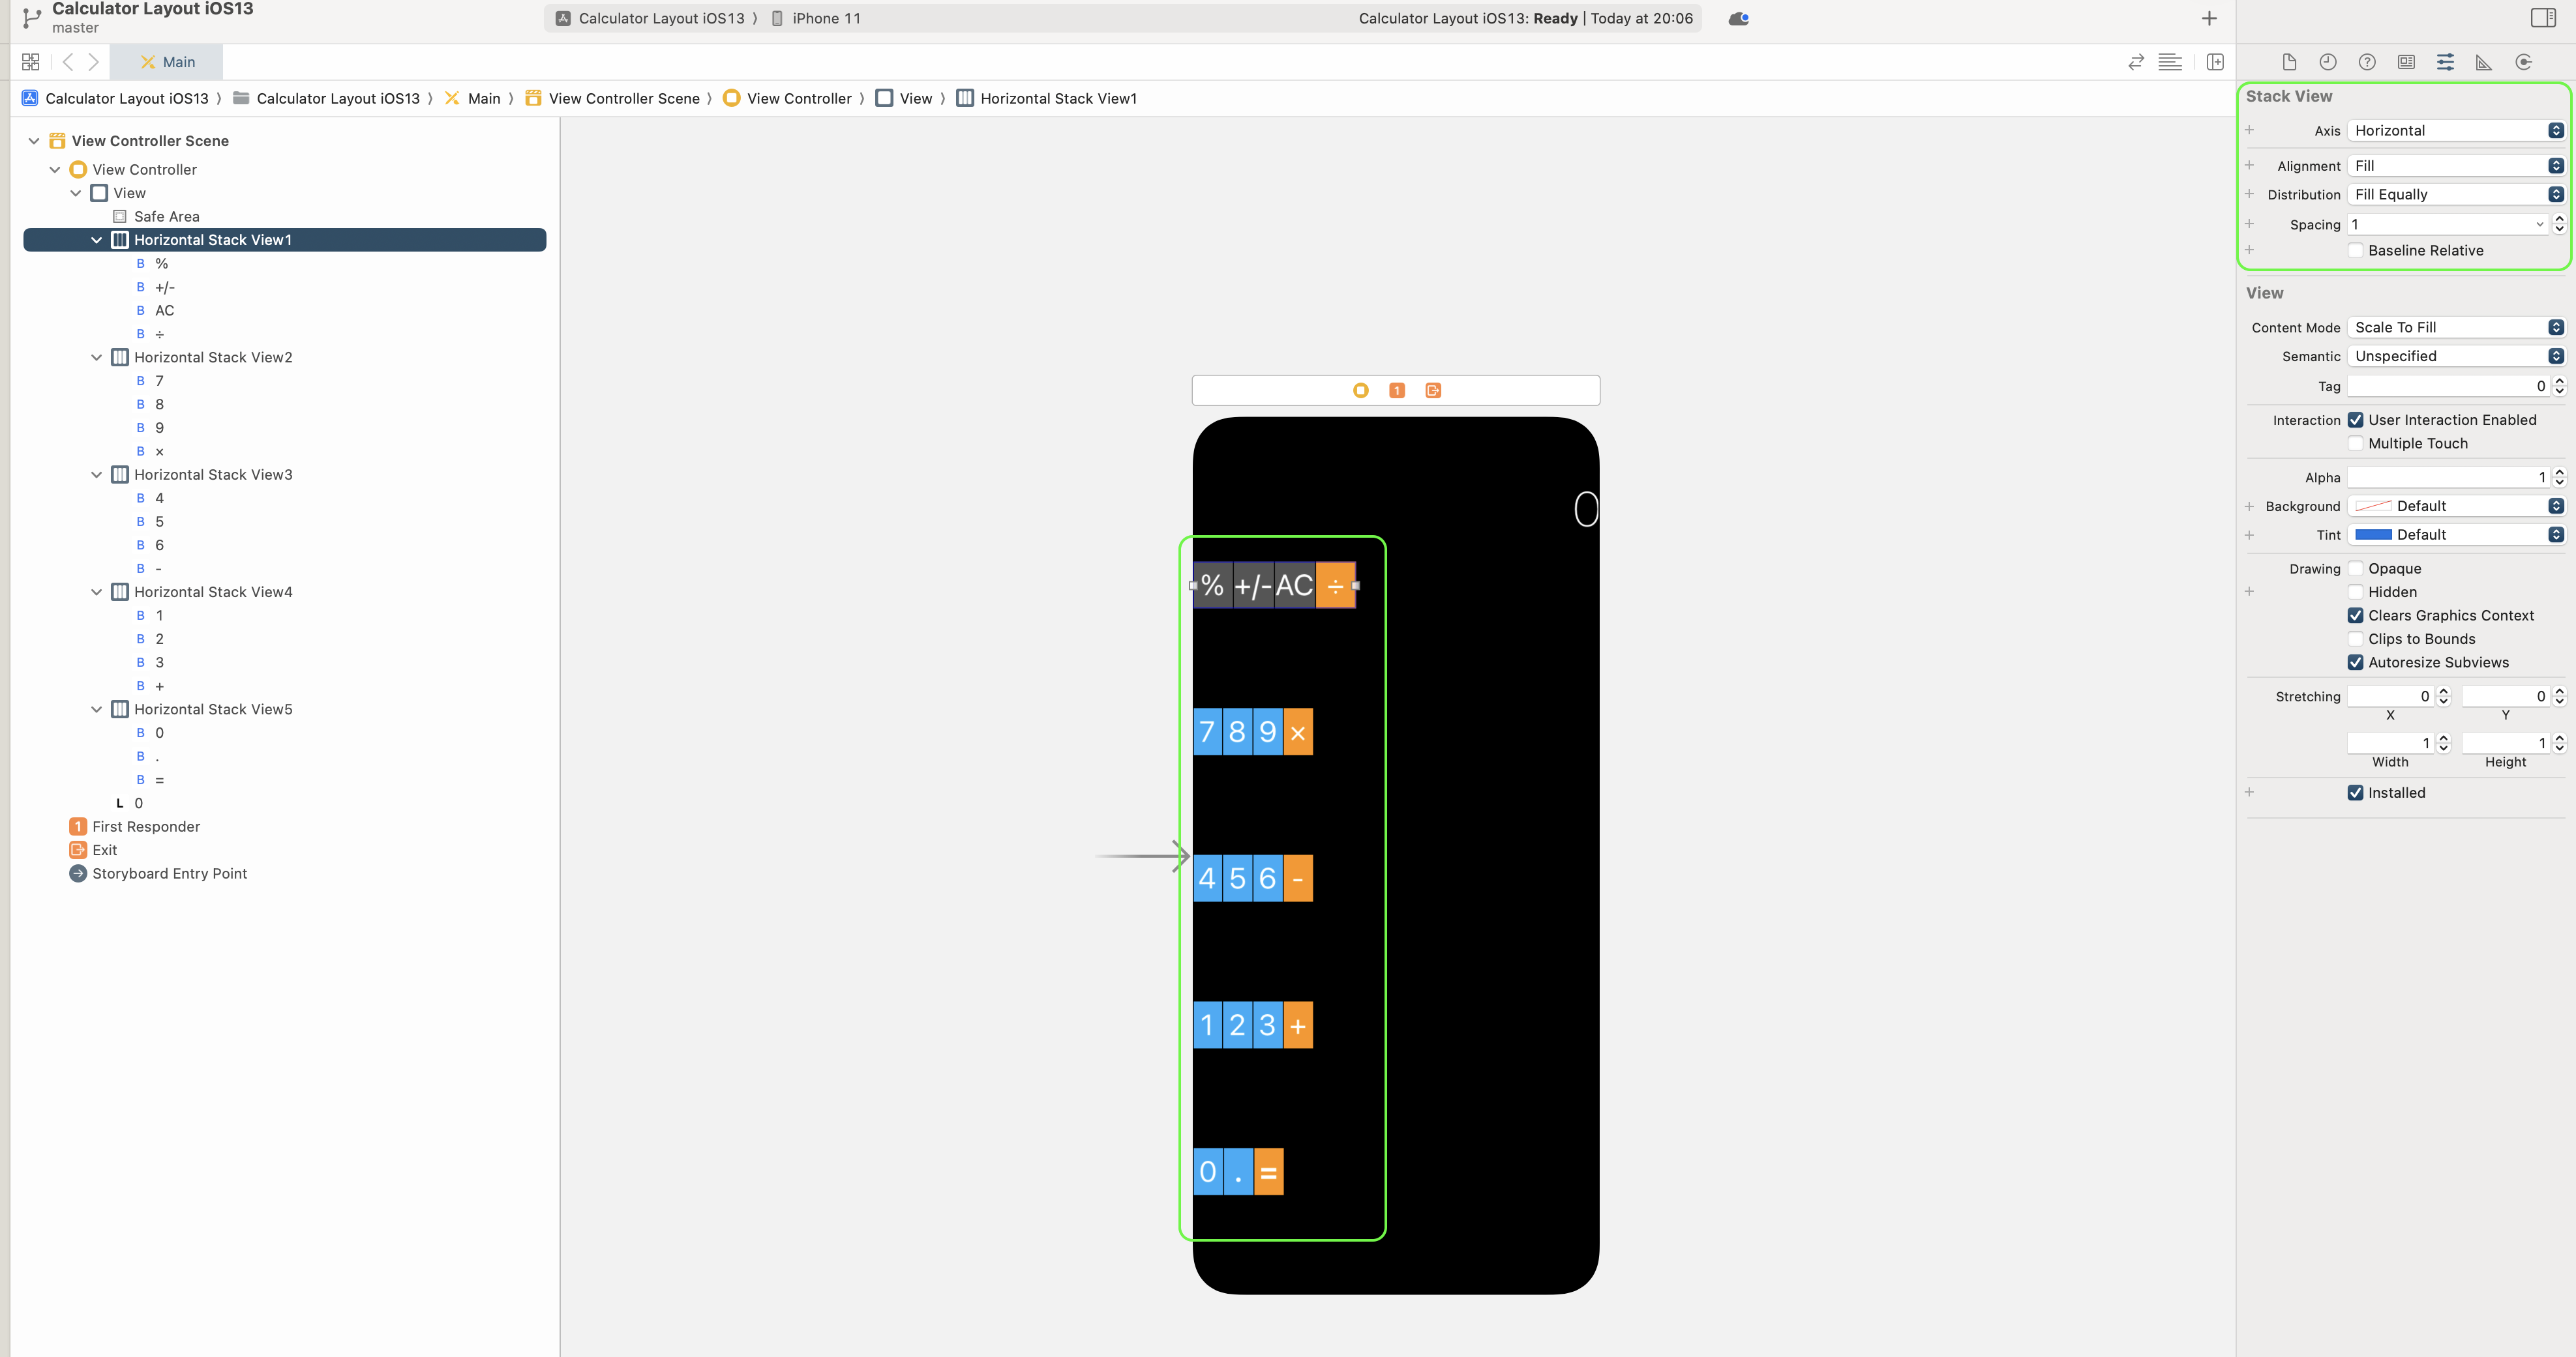Open the Tint color picker
This screenshot has height=1357, width=2576.
click(2456, 534)
